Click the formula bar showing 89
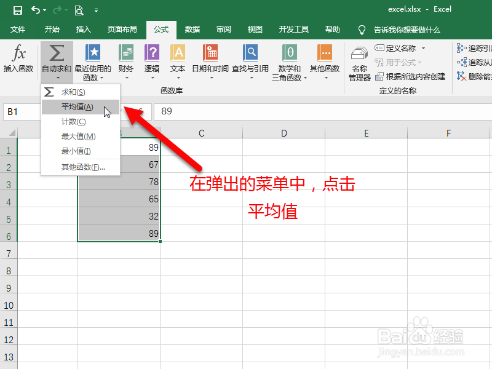 coord(323,111)
